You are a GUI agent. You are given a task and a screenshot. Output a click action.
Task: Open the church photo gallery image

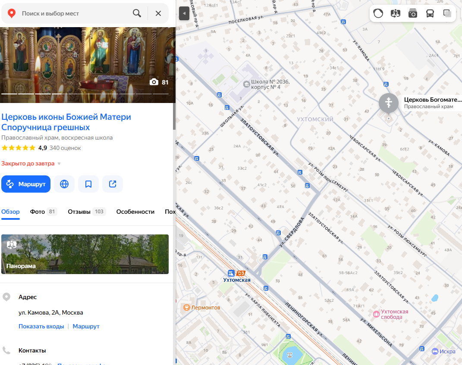point(88,65)
